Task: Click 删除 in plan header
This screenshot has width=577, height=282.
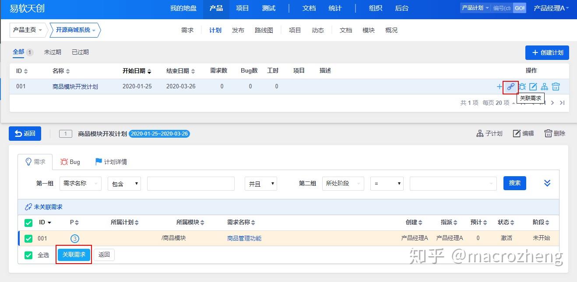Action: [555, 133]
